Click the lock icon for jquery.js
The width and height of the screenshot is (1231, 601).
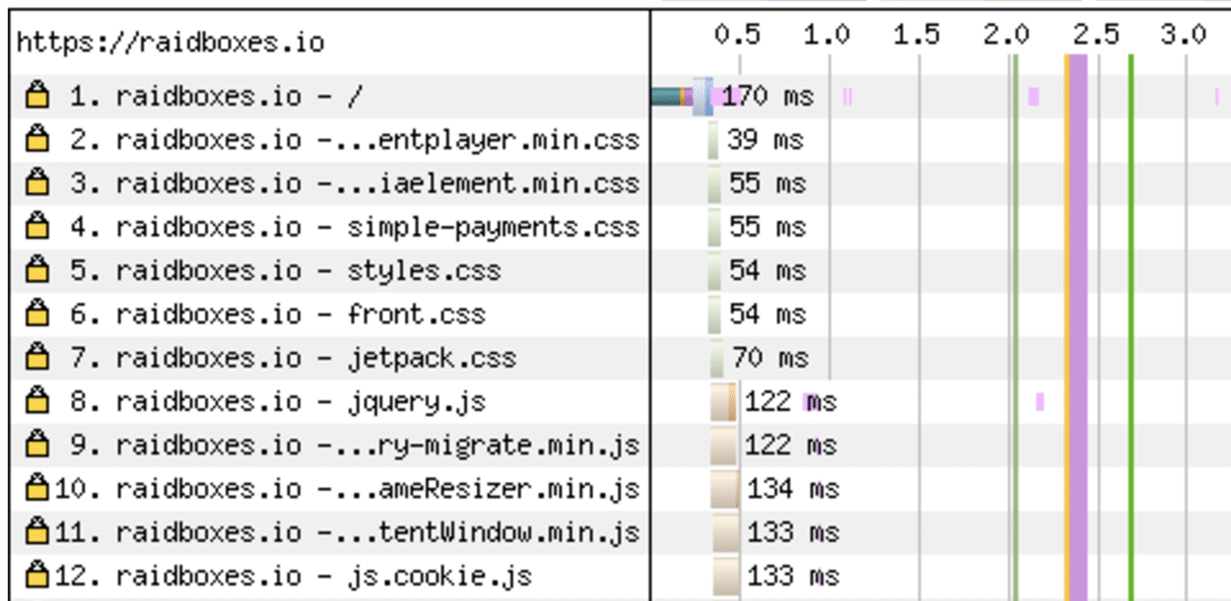pos(37,401)
